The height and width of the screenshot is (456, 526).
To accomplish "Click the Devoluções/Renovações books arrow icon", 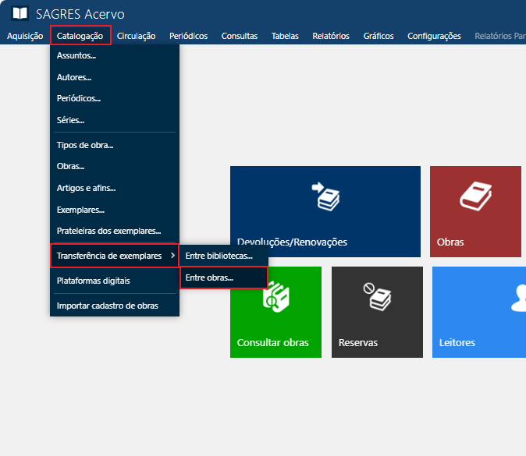I will (325, 196).
